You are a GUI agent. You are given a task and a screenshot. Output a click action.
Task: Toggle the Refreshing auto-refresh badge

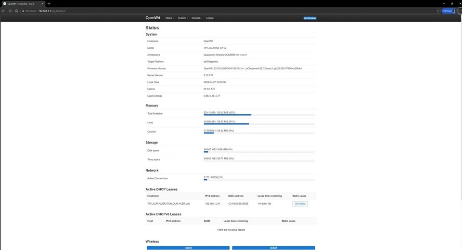point(309,18)
